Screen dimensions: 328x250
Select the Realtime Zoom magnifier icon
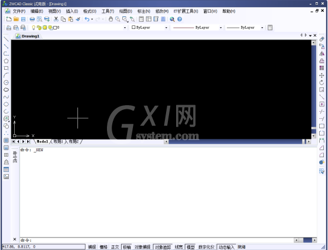coord(118,20)
